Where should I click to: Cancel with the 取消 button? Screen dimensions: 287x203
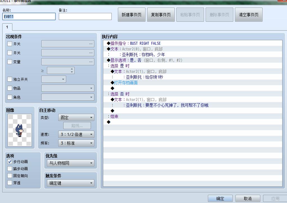pos(248,199)
